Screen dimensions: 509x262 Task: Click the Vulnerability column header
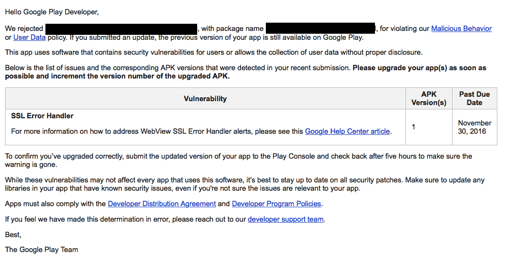click(x=205, y=98)
